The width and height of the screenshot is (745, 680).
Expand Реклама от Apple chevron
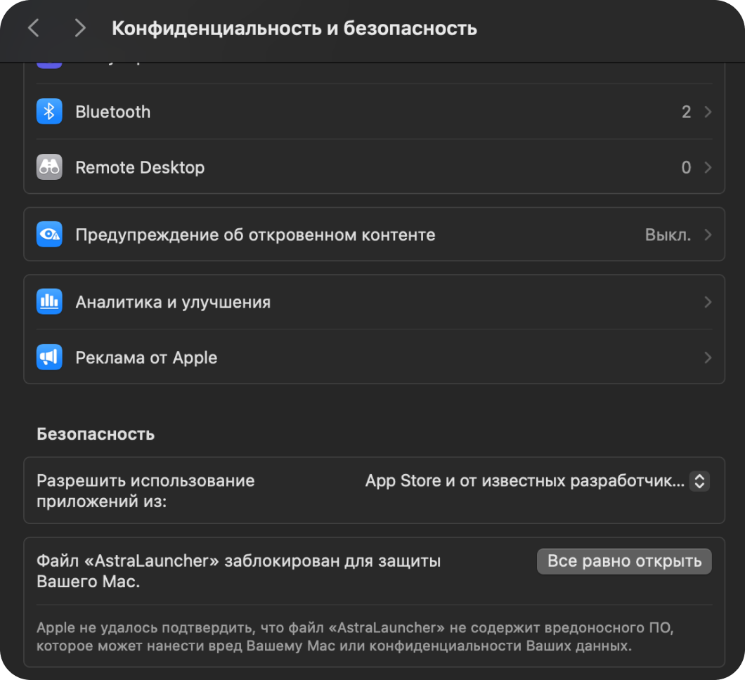click(708, 358)
